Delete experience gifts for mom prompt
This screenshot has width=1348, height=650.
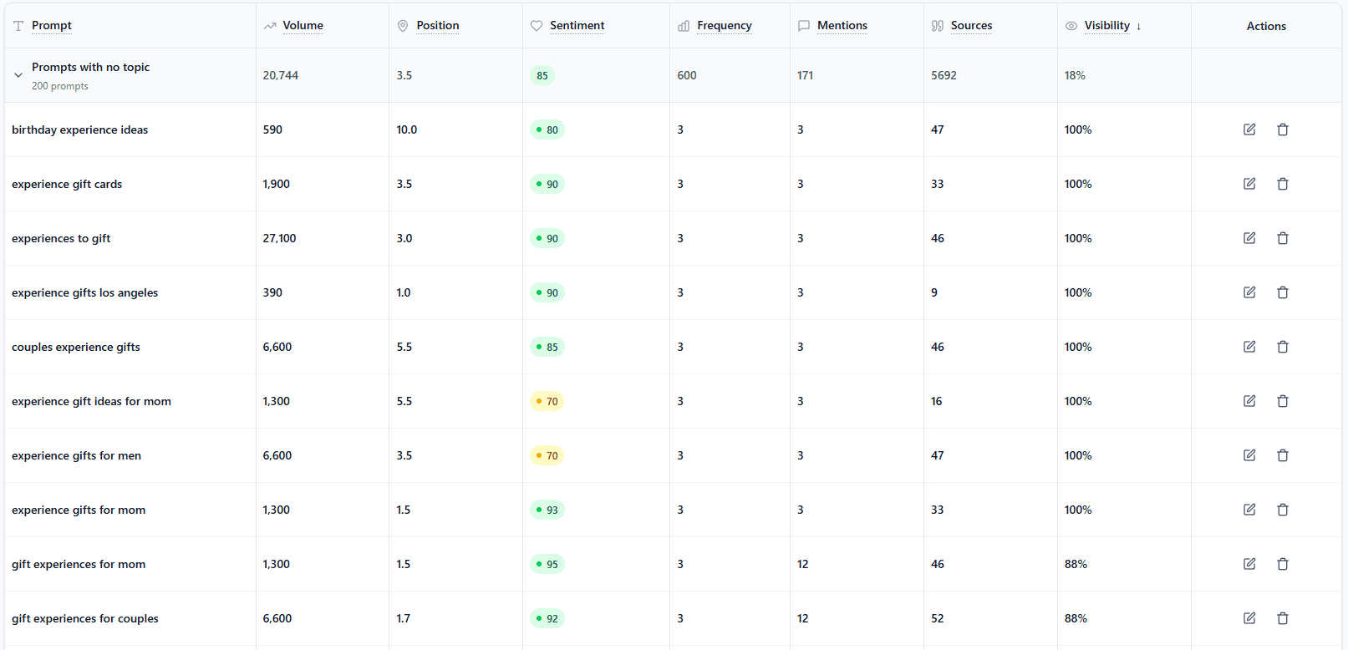point(1283,510)
